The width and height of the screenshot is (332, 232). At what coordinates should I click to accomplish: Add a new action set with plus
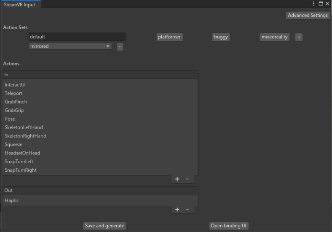[299, 37]
